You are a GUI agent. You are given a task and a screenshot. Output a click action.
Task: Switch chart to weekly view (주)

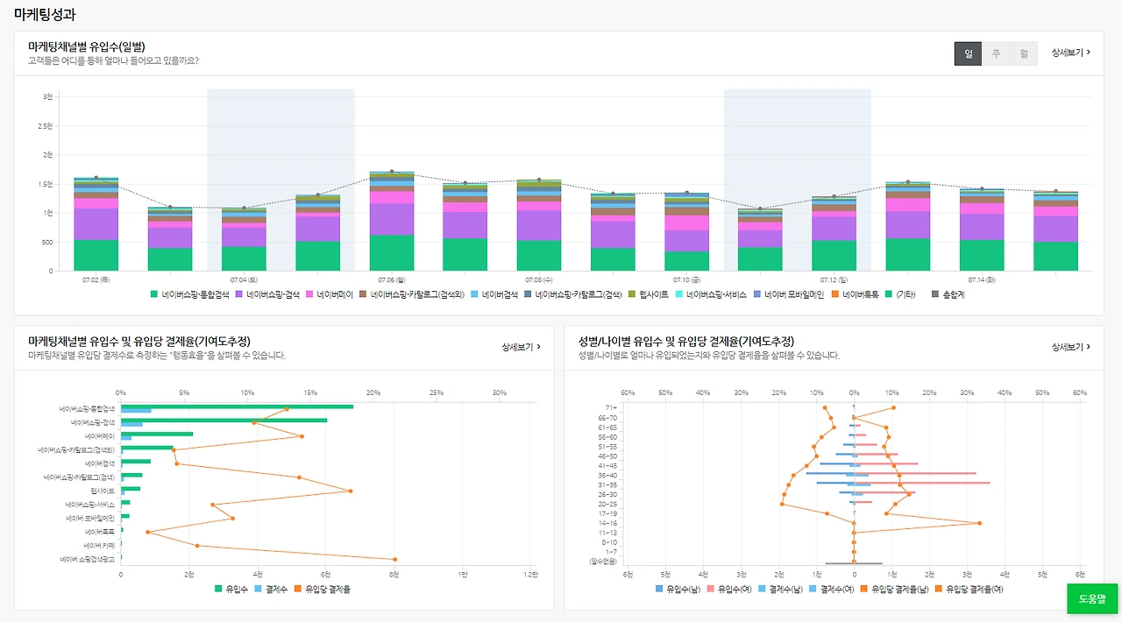[x=997, y=53]
